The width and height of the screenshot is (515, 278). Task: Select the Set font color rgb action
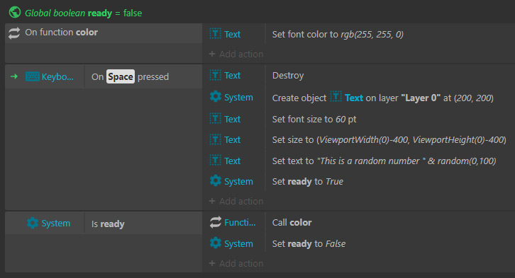(338, 34)
